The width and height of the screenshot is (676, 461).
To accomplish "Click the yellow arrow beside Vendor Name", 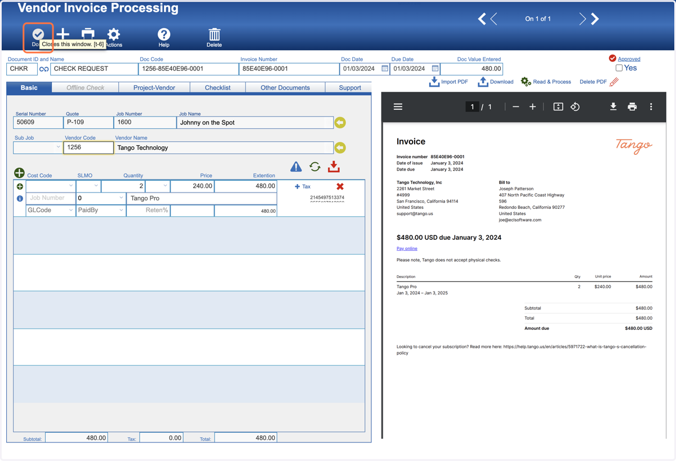I will (x=340, y=147).
